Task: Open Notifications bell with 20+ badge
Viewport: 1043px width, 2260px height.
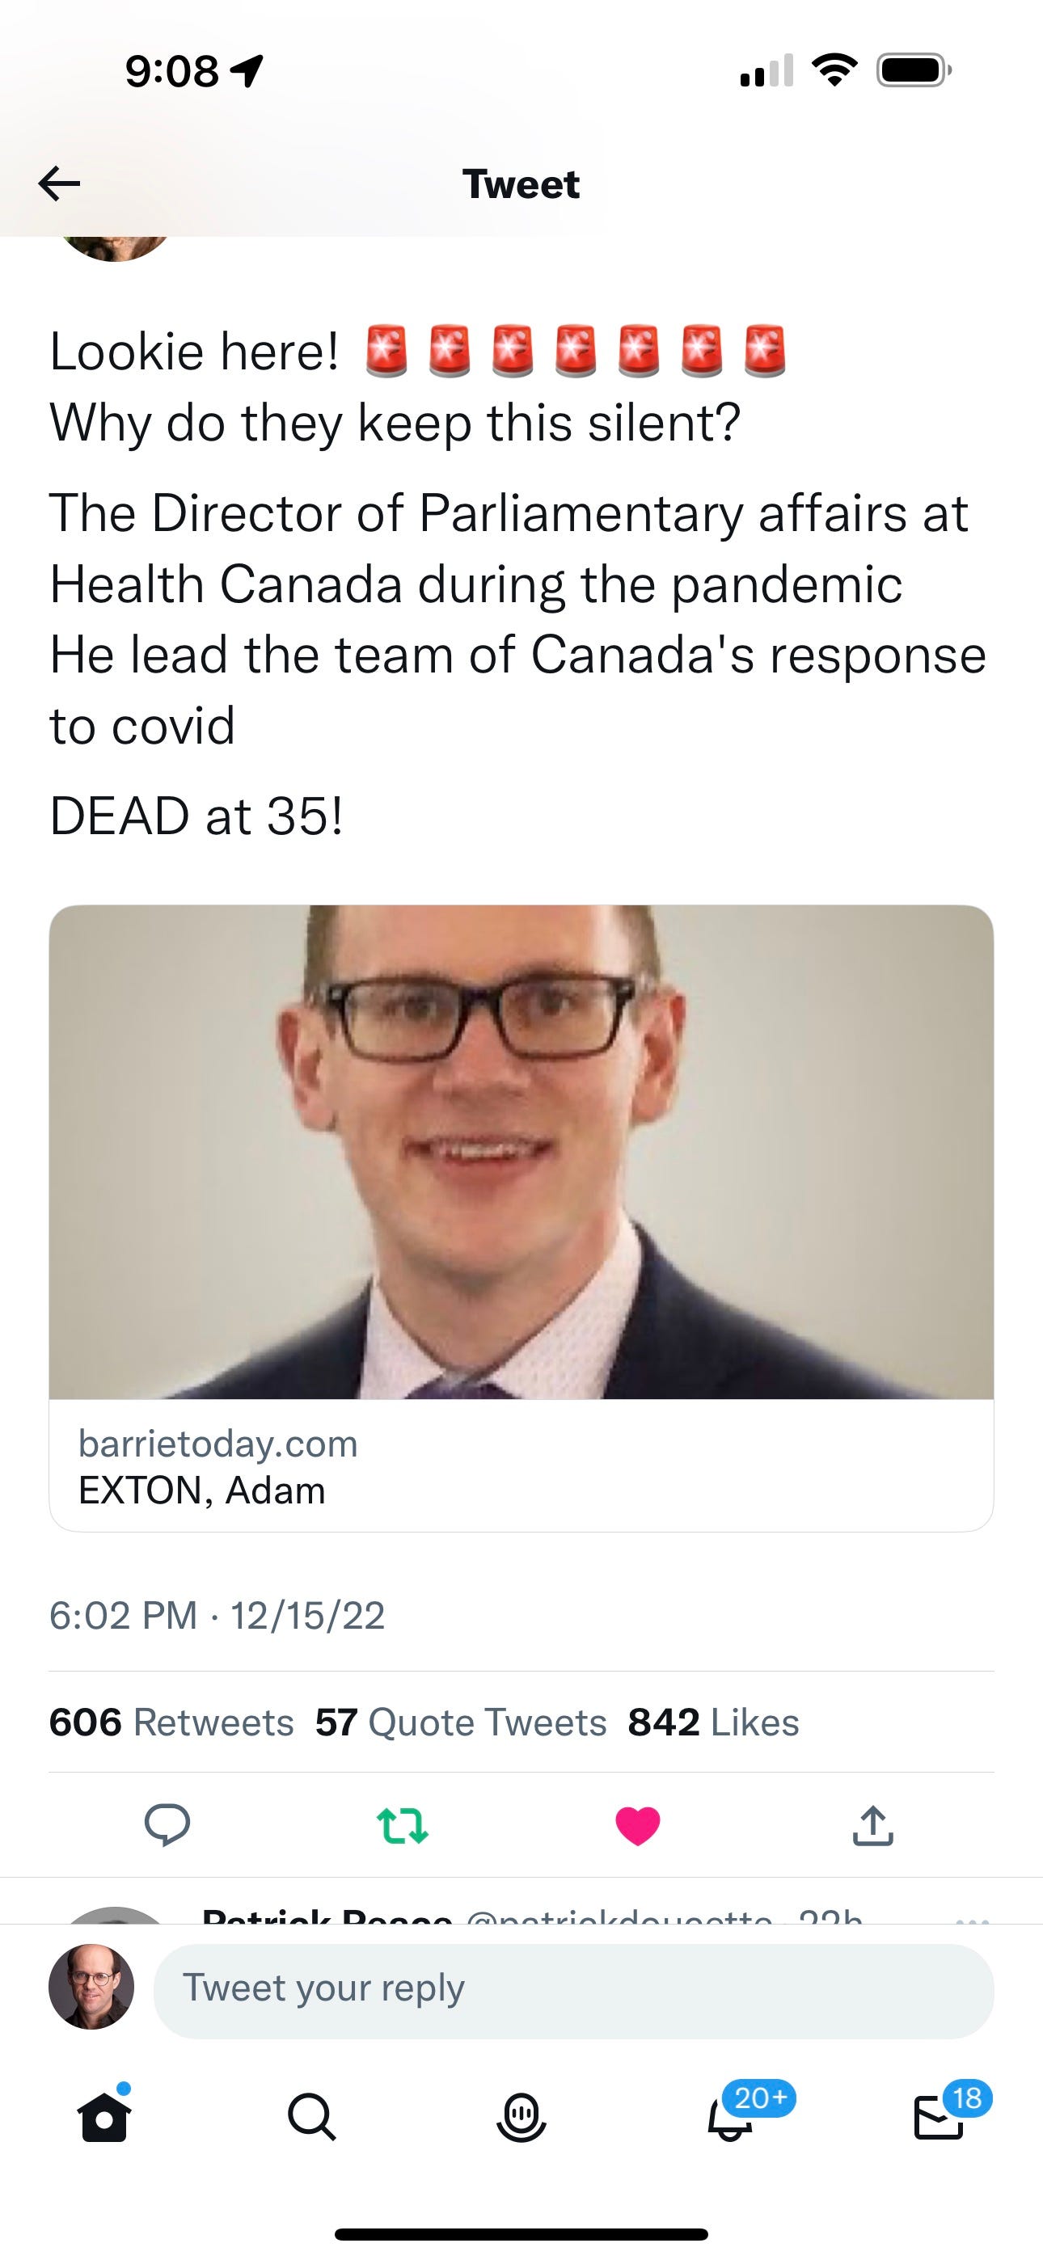Action: click(730, 2118)
